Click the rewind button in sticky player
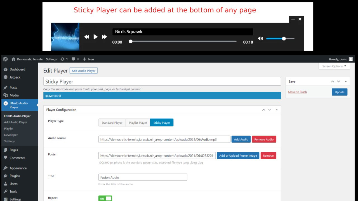Screen dimensions: 358x201 [87, 37]
